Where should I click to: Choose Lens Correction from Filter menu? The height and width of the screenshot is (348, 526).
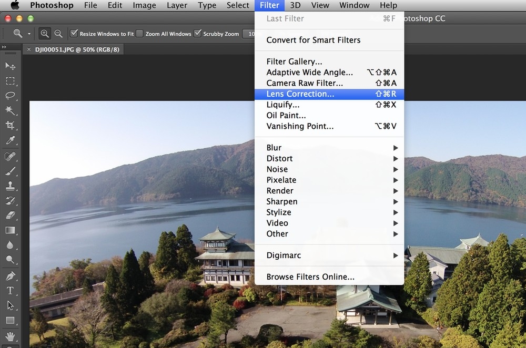[329, 94]
